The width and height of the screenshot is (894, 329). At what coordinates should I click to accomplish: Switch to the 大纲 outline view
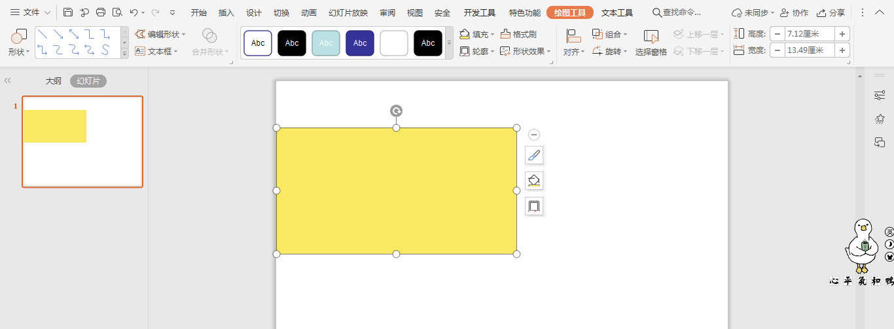54,81
